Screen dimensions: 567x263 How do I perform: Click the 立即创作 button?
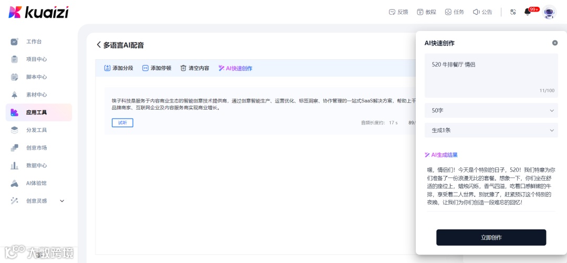click(491, 237)
